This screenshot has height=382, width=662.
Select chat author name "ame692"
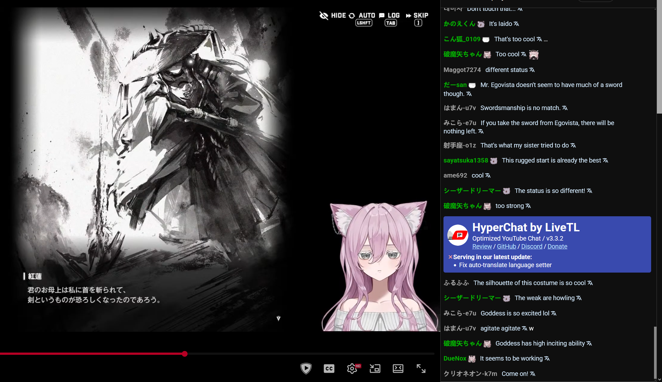455,176
